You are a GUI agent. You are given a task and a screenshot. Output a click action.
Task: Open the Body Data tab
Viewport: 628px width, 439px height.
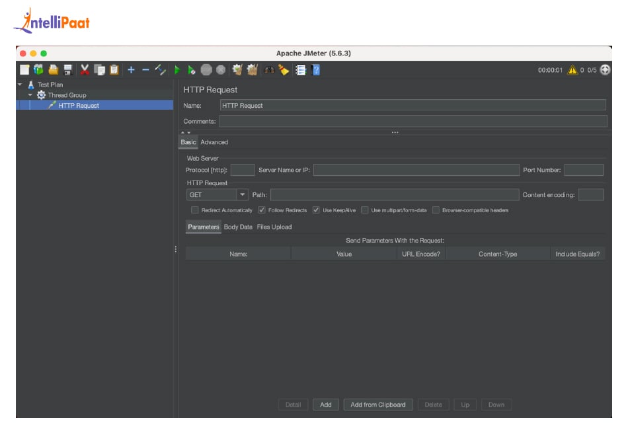pos(238,227)
